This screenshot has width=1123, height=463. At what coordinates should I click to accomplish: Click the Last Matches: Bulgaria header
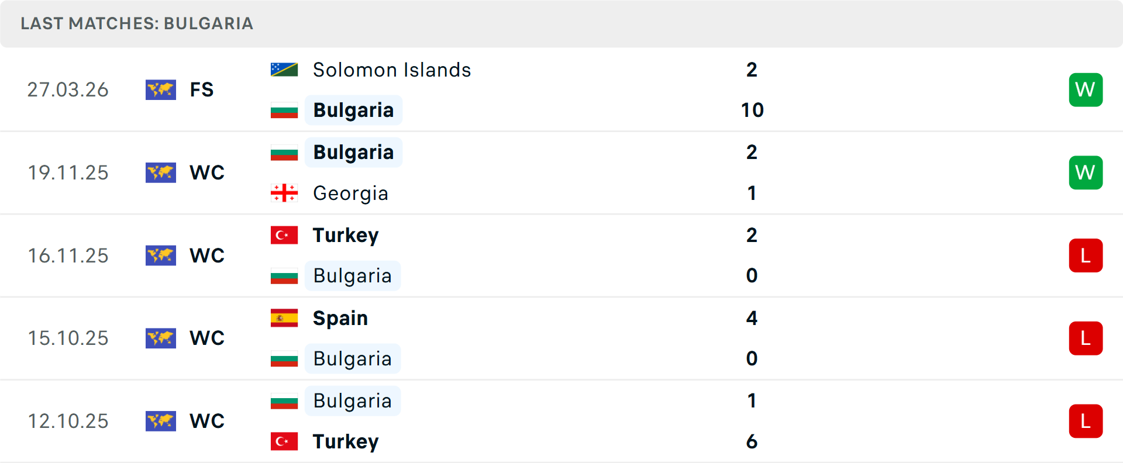137,23
